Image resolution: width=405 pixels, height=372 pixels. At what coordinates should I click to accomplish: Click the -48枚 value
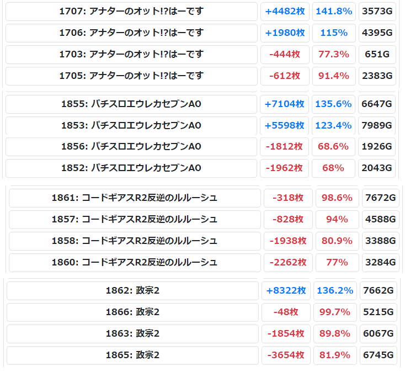pos(286,312)
